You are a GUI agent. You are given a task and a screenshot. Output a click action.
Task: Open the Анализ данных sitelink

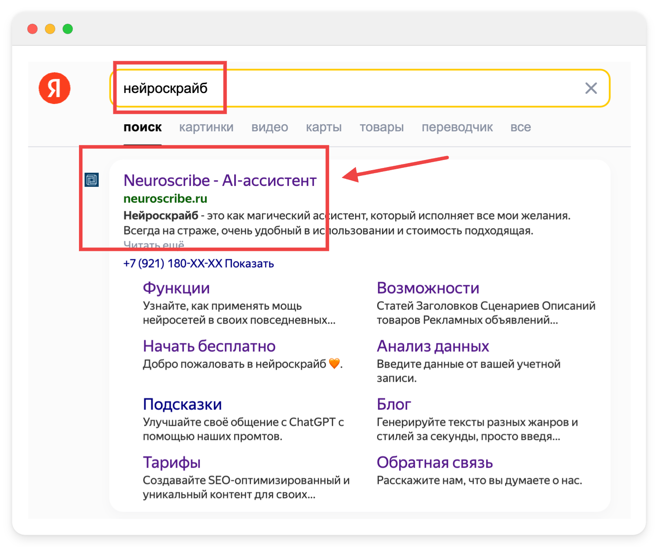[433, 346]
